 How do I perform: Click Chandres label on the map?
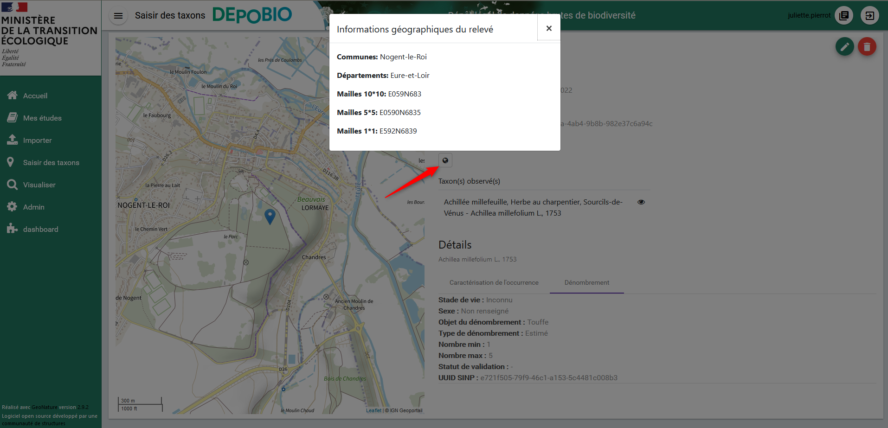pyautogui.click(x=314, y=257)
